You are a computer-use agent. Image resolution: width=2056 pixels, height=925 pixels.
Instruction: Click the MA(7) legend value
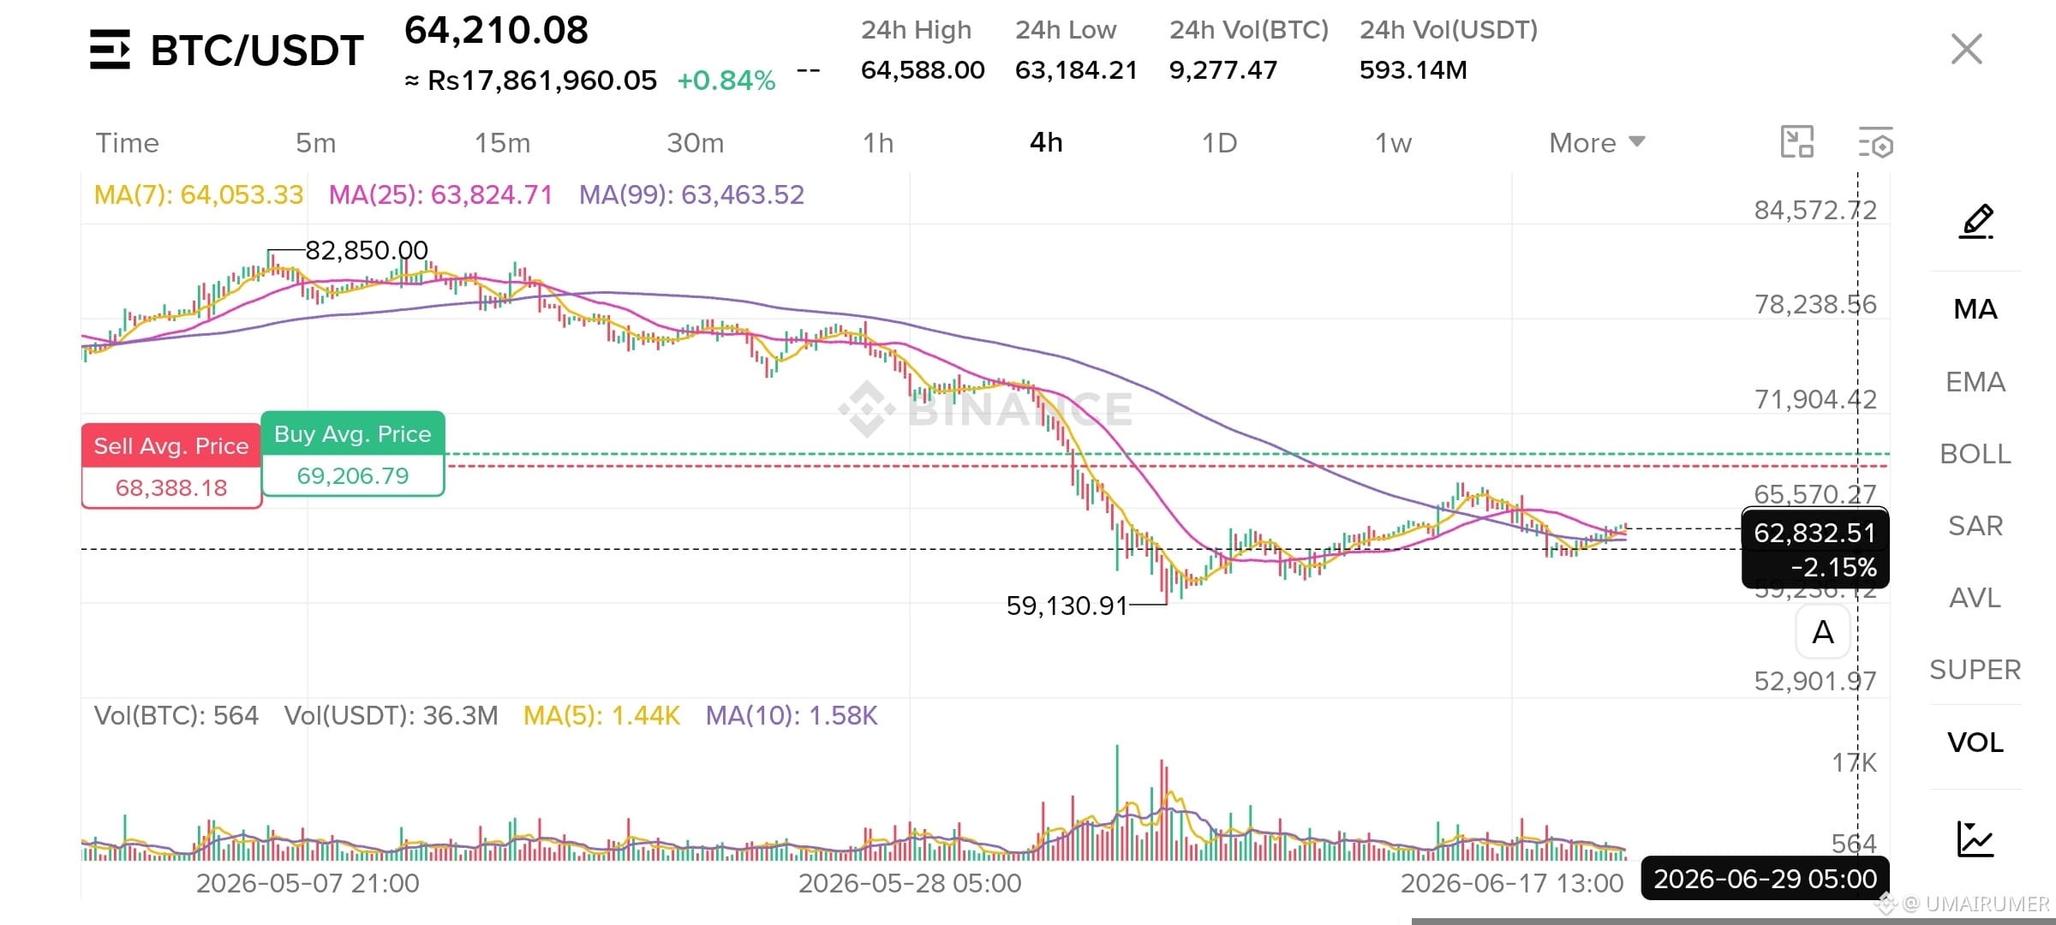coord(199,194)
